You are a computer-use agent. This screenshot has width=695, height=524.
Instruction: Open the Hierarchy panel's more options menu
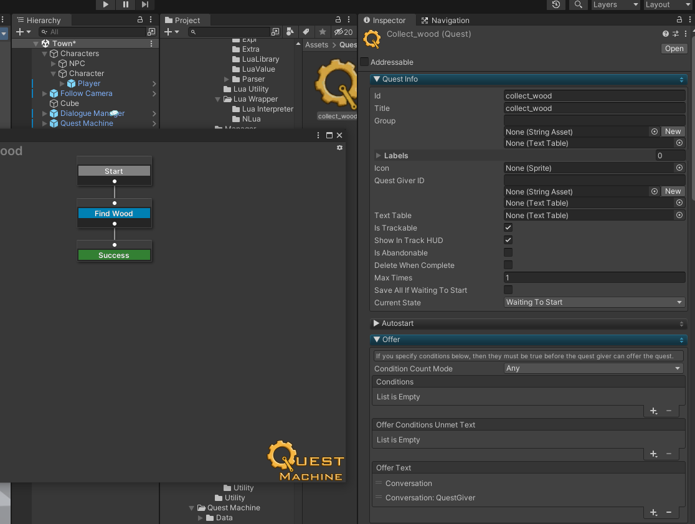point(151,19)
